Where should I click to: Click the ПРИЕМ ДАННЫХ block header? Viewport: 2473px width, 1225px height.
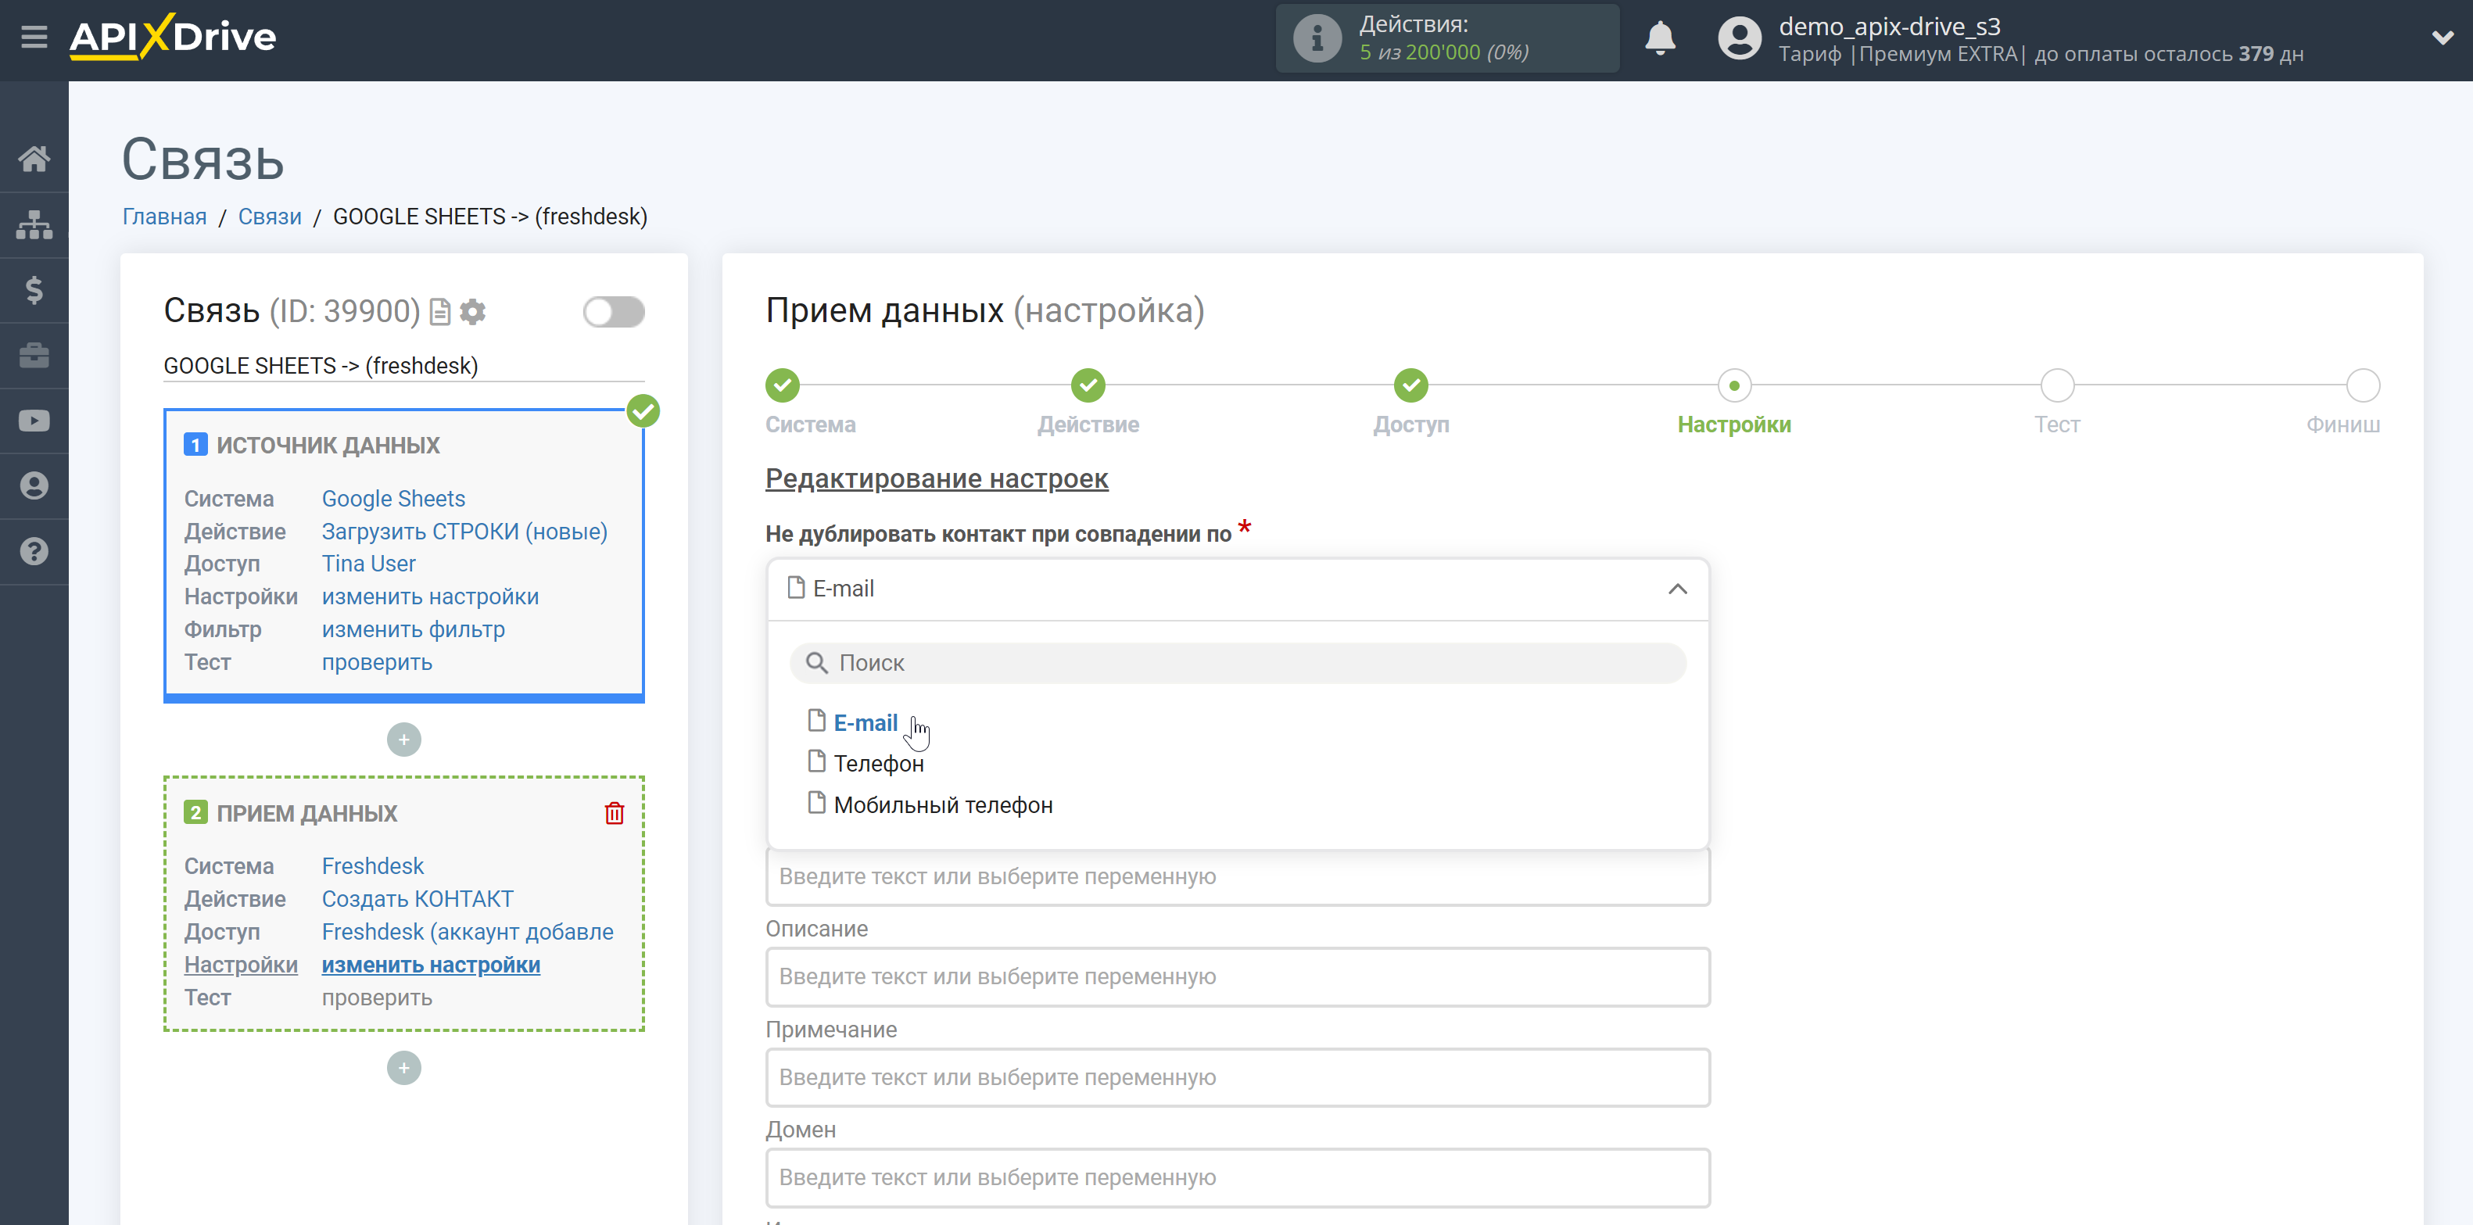[306, 813]
